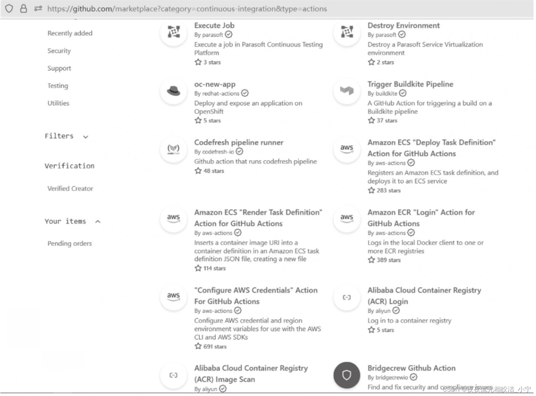This screenshot has width=536, height=396.
Task: Filter by Verified Creator
Action: pos(70,188)
